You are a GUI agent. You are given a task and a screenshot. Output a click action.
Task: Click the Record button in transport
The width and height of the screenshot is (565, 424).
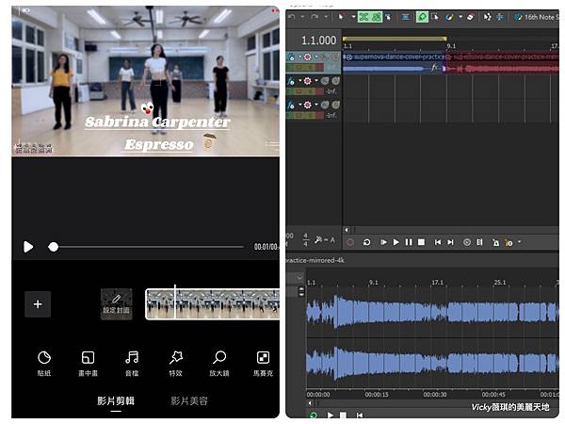pos(350,242)
